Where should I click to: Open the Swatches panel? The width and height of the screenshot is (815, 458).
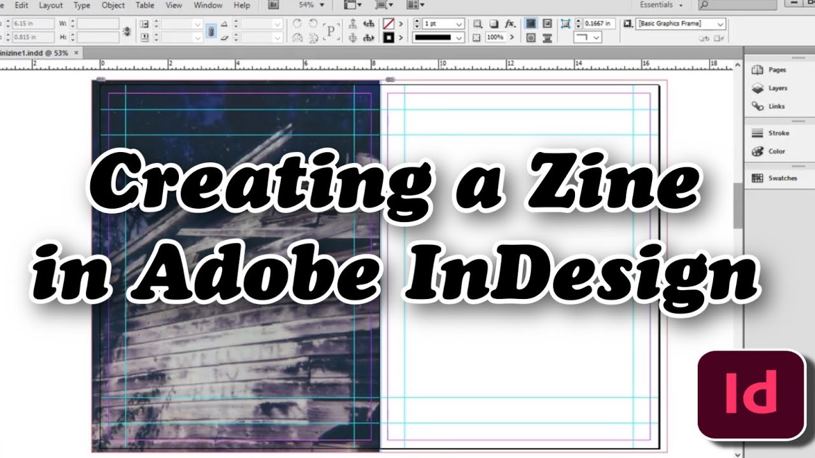(774, 178)
